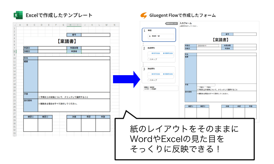Click Excel's select-all corner triangle
Screen dimensions: 274x164
(15, 25)
